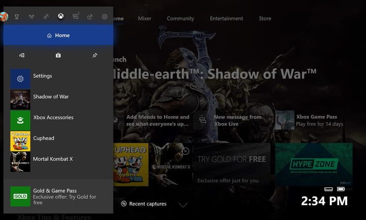Open Add friends to Home tile
Image resolution: width=366 pixels, height=220 pixels.
153,120
